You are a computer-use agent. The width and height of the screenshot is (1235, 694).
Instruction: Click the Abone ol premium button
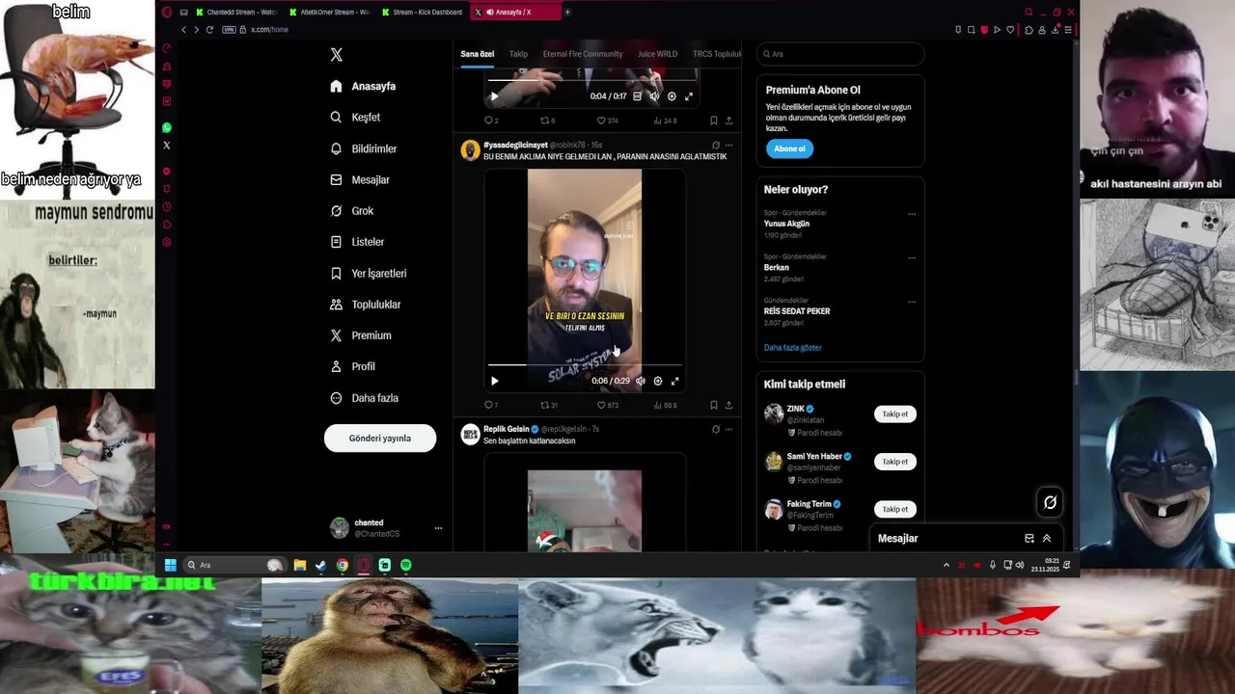coord(789,148)
